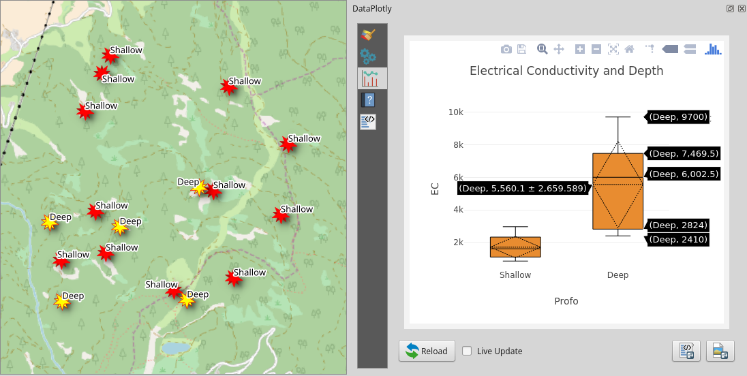Click the Reload button

(427, 351)
